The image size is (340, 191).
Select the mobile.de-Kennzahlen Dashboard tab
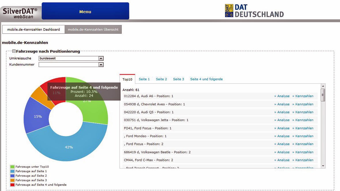[34, 29]
